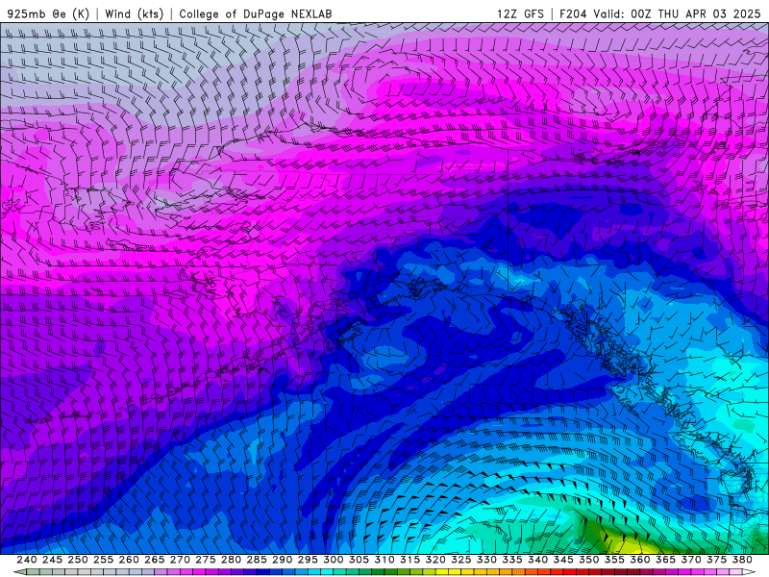Select the 250 color scale label
This screenshot has height=577, width=769.
coord(78,560)
